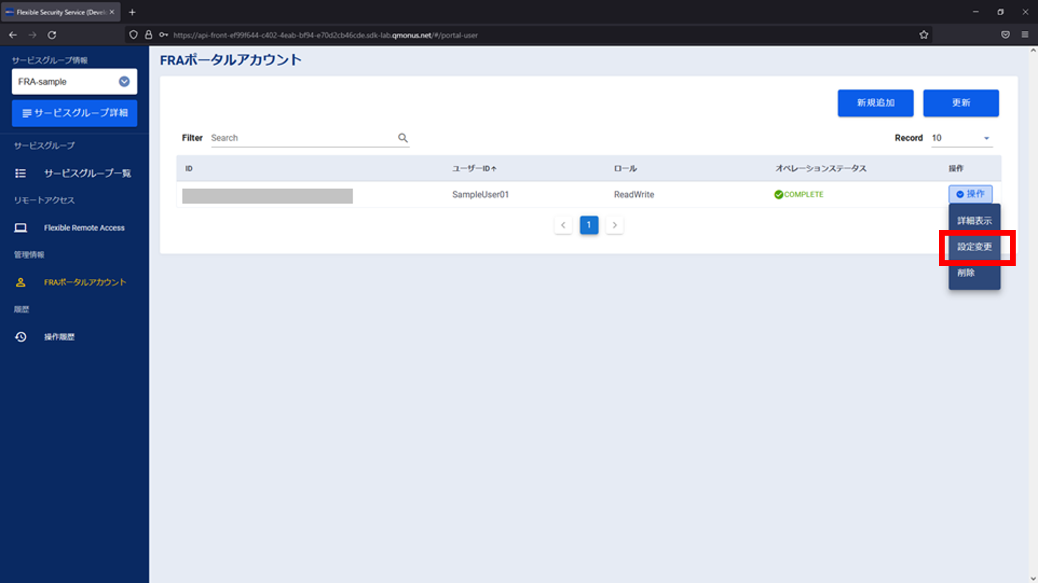Viewport: 1038px width, 583px height.
Task: Reload the page in the browser
Action: [x=52, y=35]
